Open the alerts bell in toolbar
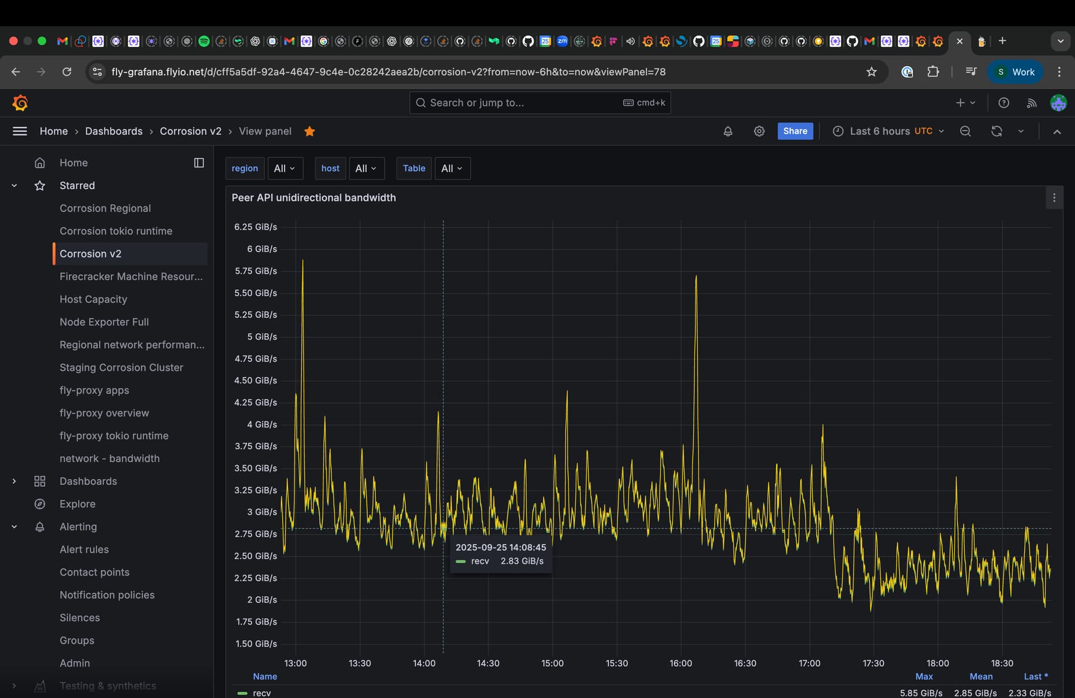Image resolution: width=1075 pixels, height=698 pixels. tap(727, 131)
